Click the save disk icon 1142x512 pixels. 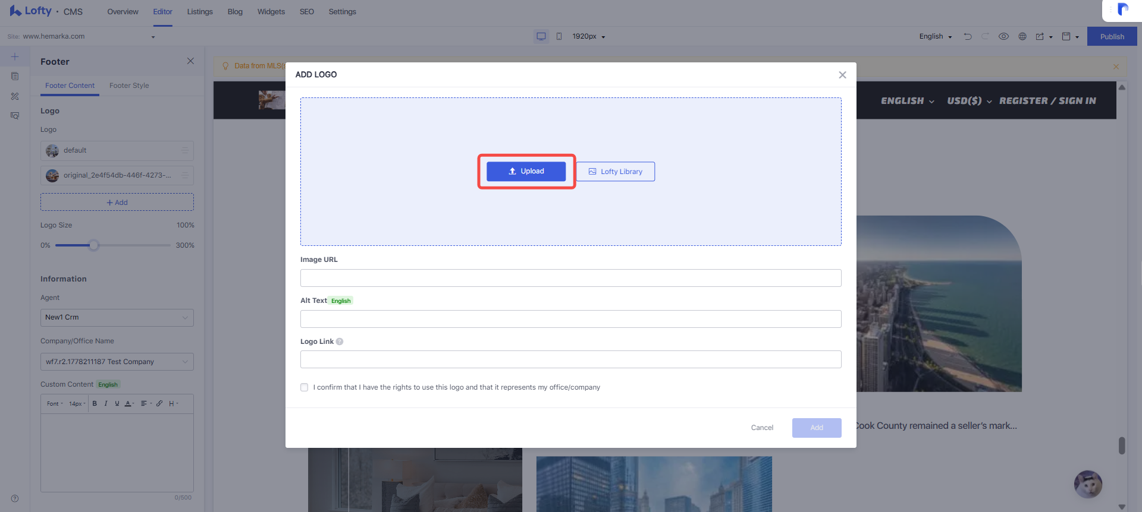click(1066, 36)
